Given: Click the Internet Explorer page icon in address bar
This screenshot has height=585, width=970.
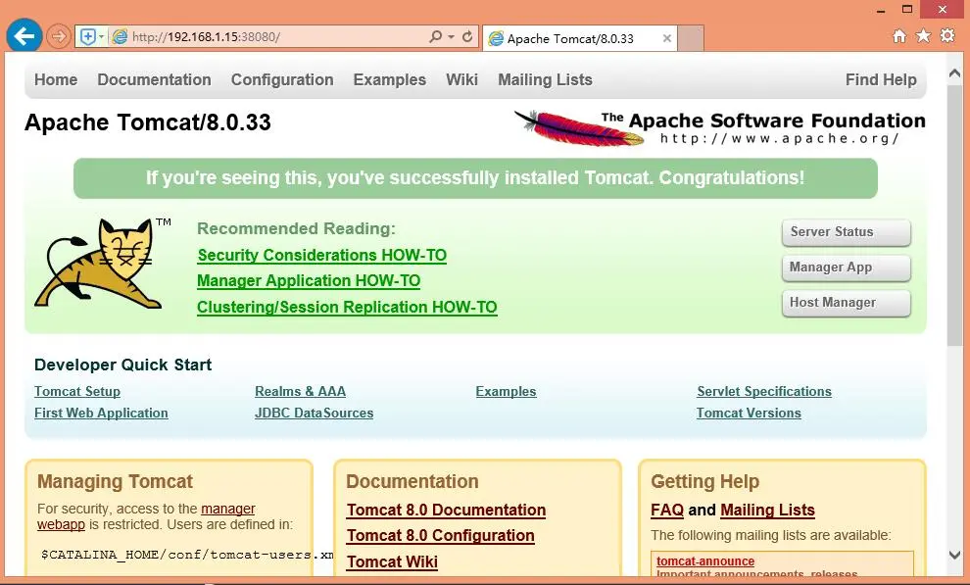Looking at the screenshot, I should click(x=119, y=37).
